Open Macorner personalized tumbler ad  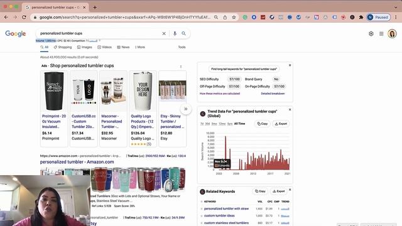coord(112,121)
